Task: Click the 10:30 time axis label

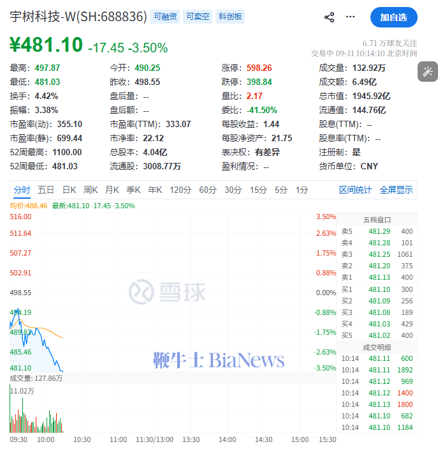Action: coord(82,440)
